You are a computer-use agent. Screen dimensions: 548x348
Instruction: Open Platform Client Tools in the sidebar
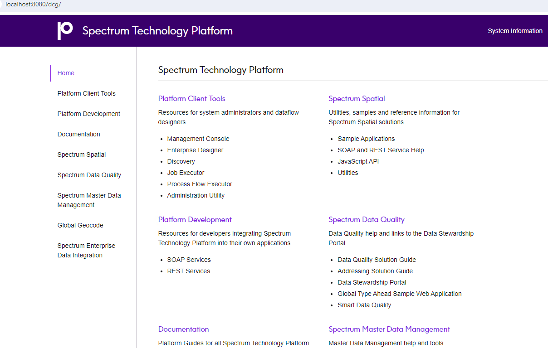point(86,93)
